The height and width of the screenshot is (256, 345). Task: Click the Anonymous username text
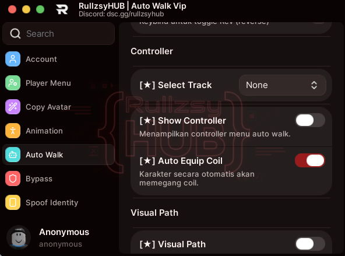tap(64, 232)
